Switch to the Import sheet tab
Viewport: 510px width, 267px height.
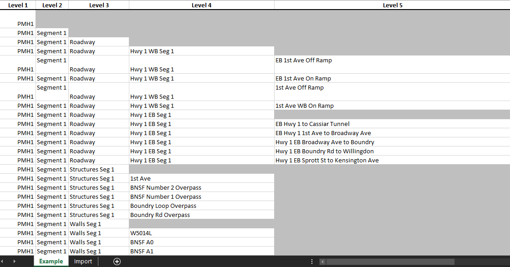pos(83,262)
